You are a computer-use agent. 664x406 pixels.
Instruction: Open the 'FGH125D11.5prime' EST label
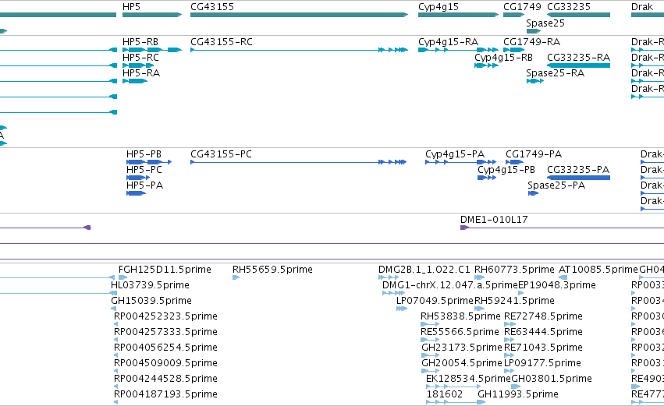165,270
